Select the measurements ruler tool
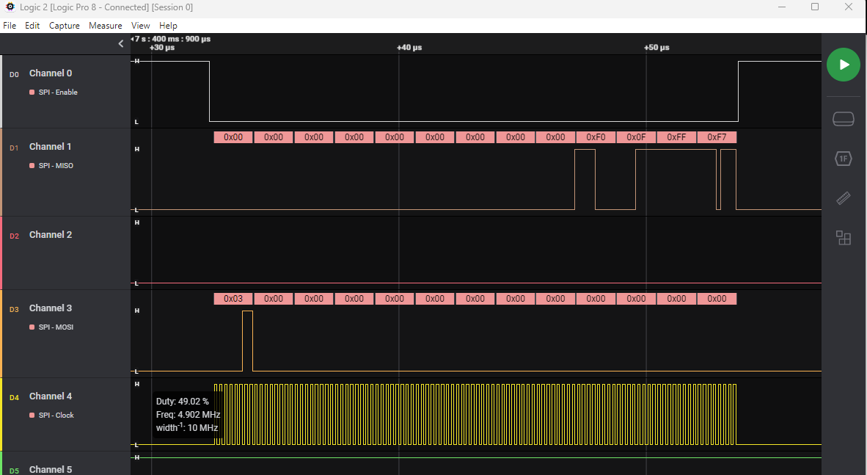 click(x=843, y=198)
